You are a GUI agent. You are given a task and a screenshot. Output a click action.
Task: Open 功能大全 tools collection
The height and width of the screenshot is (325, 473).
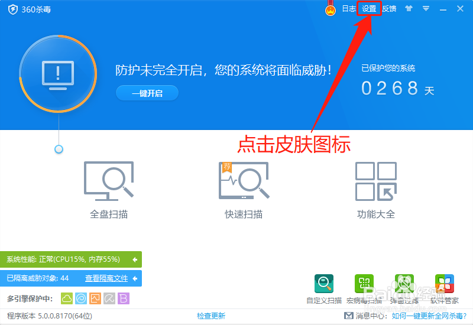(376, 190)
